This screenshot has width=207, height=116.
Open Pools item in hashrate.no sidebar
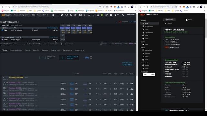coord(145,60)
